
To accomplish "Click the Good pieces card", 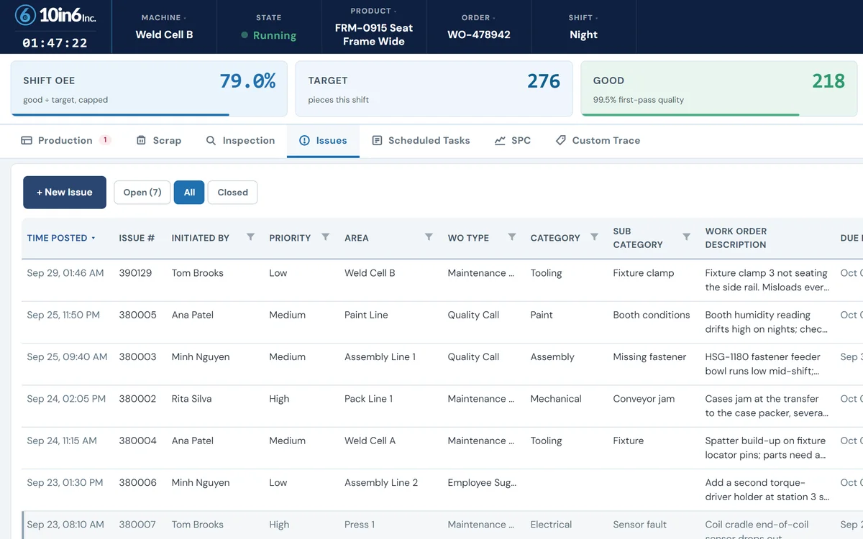I will point(719,88).
